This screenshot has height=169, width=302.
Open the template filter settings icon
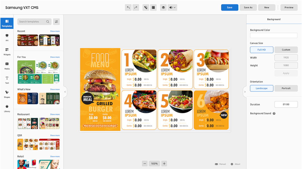click(x=56, y=22)
